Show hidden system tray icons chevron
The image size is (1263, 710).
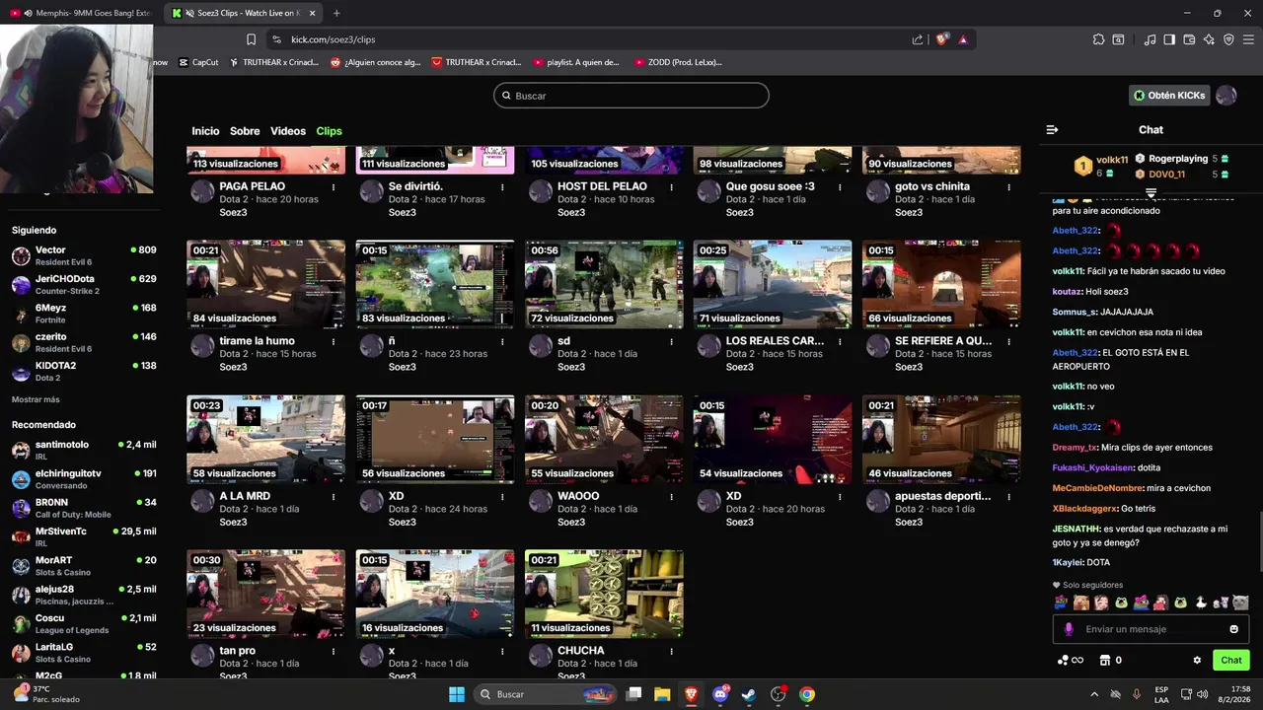pos(1093,694)
